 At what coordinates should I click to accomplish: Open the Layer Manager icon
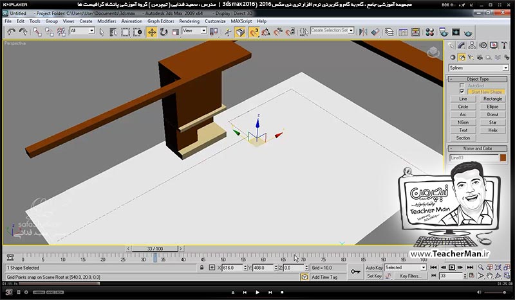[x=389, y=32]
